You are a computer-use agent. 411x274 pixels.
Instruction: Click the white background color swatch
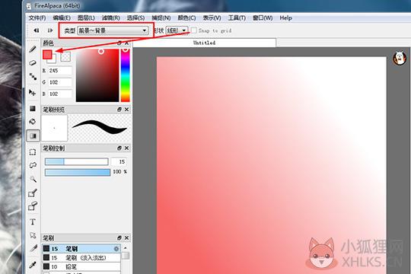pyautogui.click(x=53, y=61)
